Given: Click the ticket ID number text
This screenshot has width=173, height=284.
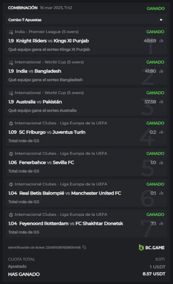Looking at the screenshot, I should 63,247.
